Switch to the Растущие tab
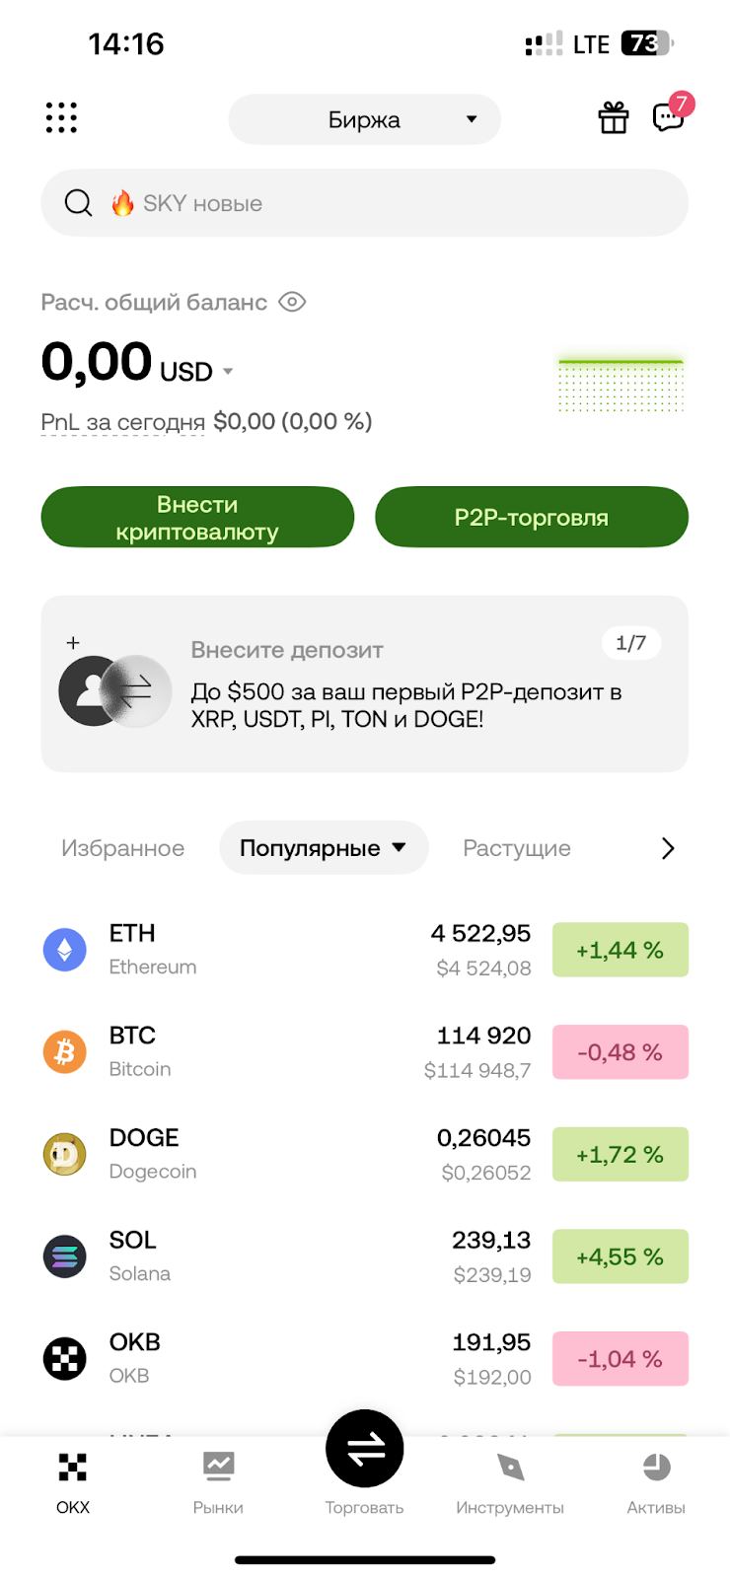Viewport: 730px width, 1578px height. pos(517,848)
